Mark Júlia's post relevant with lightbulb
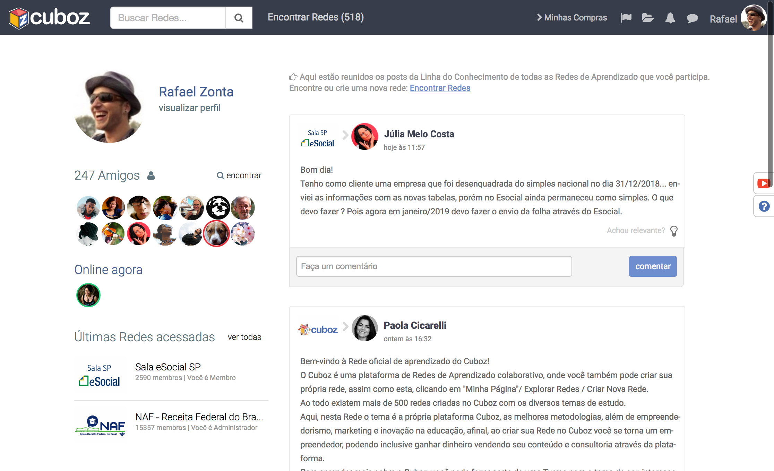 coord(674,231)
